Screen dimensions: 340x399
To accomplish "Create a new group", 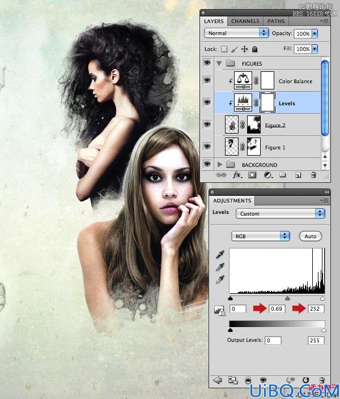I will pyautogui.click(x=282, y=175).
